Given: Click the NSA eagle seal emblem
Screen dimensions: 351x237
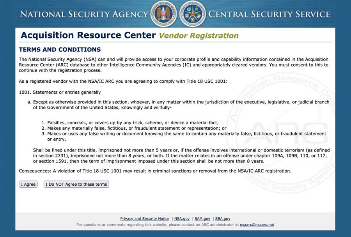Looking at the screenshot, I should (x=164, y=14).
